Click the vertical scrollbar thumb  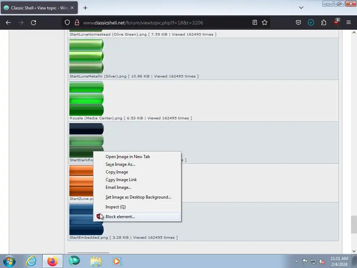(x=354, y=224)
